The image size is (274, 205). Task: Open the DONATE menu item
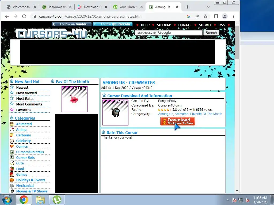(x=185, y=25)
